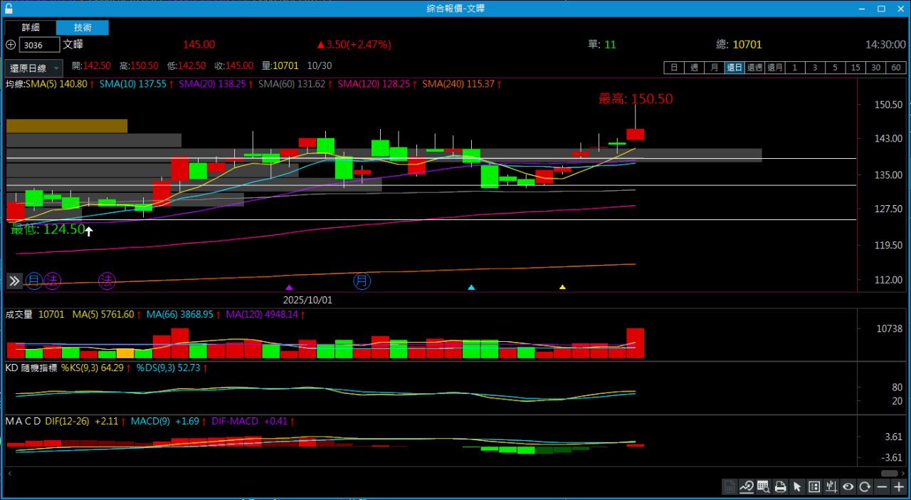Viewport: 911px width, 500px height.
Task: Click the SMA(120) 128.25 indicator label
Action: (374, 84)
